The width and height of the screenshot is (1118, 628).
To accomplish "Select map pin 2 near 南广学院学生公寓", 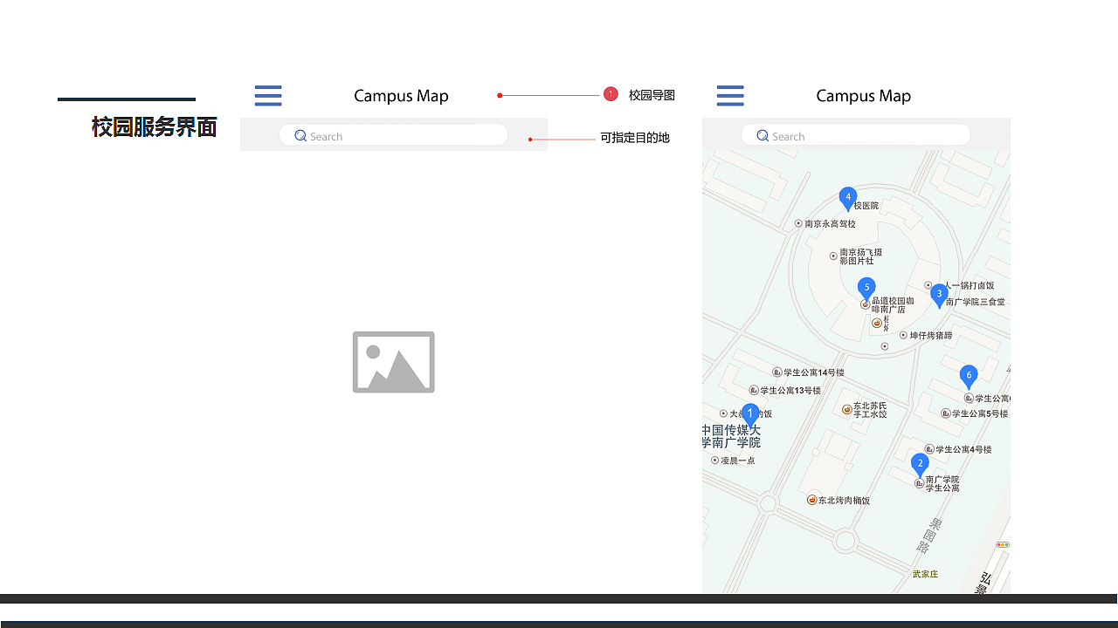I will [920, 464].
